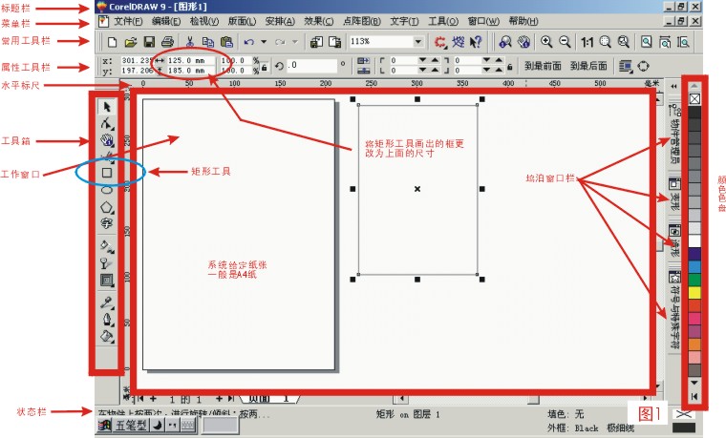This screenshot has height=438, width=726.
Task: Open the 点阵图(B) menu
Action: (362, 21)
